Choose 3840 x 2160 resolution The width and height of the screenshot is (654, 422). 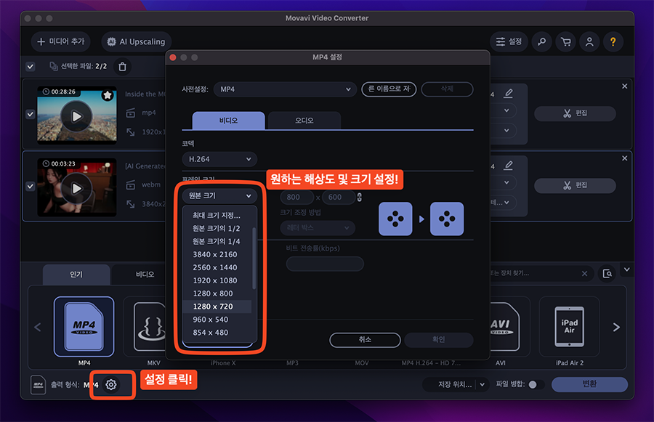(217, 254)
